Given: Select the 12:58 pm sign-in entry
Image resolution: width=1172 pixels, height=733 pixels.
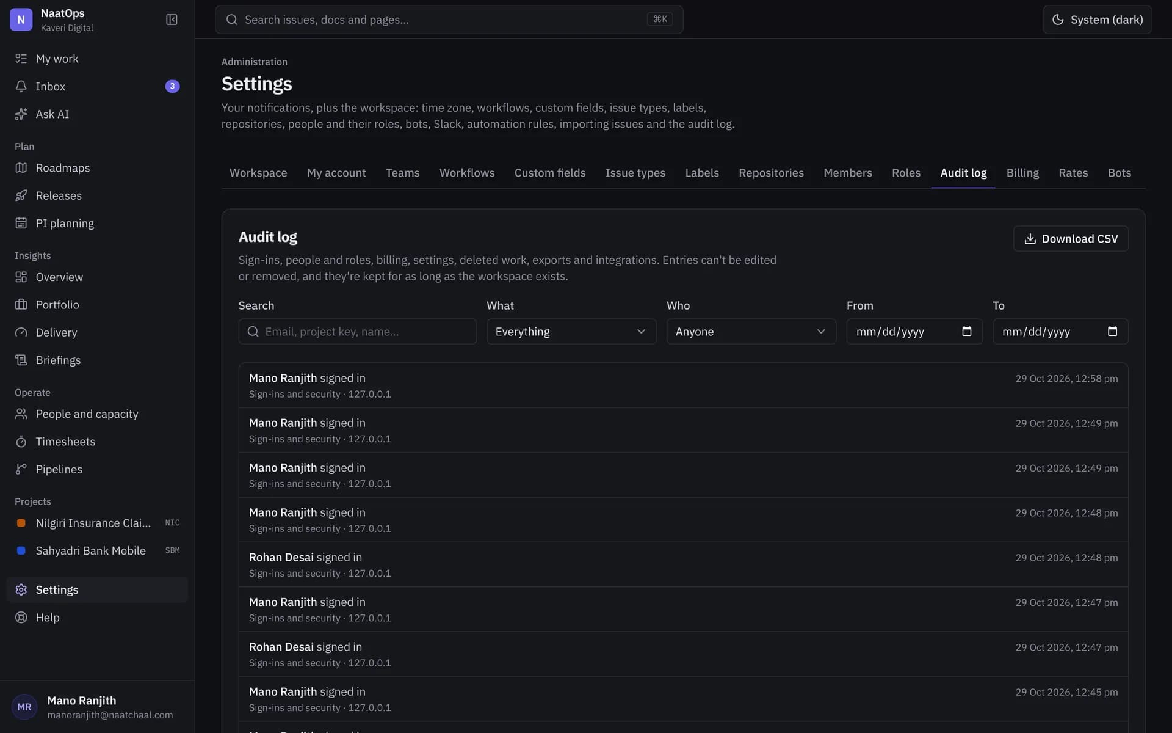Looking at the screenshot, I should 683,385.
